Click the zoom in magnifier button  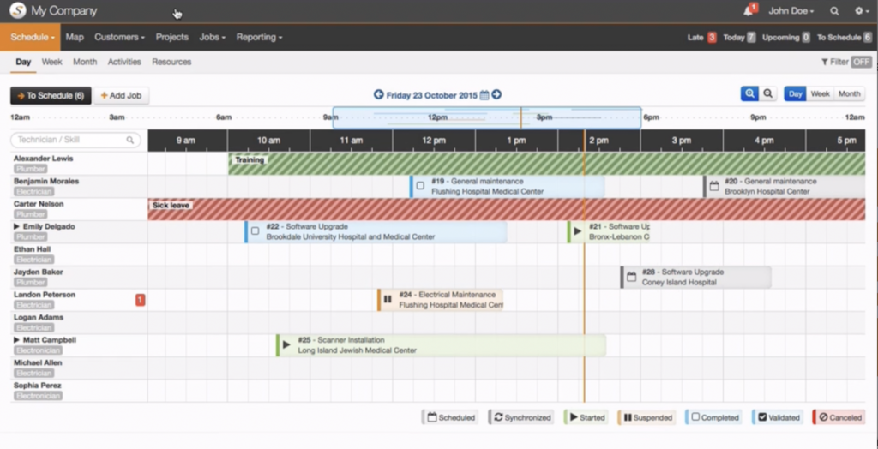click(749, 94)
